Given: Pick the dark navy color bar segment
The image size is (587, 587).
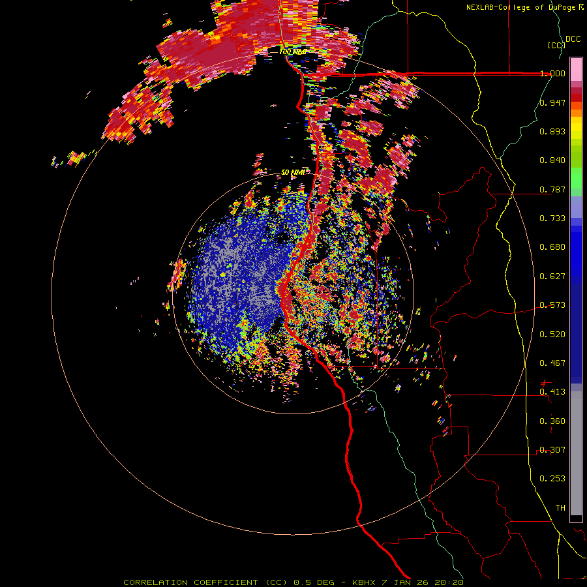Looking at the screenshot, I should tap(576, 333).
